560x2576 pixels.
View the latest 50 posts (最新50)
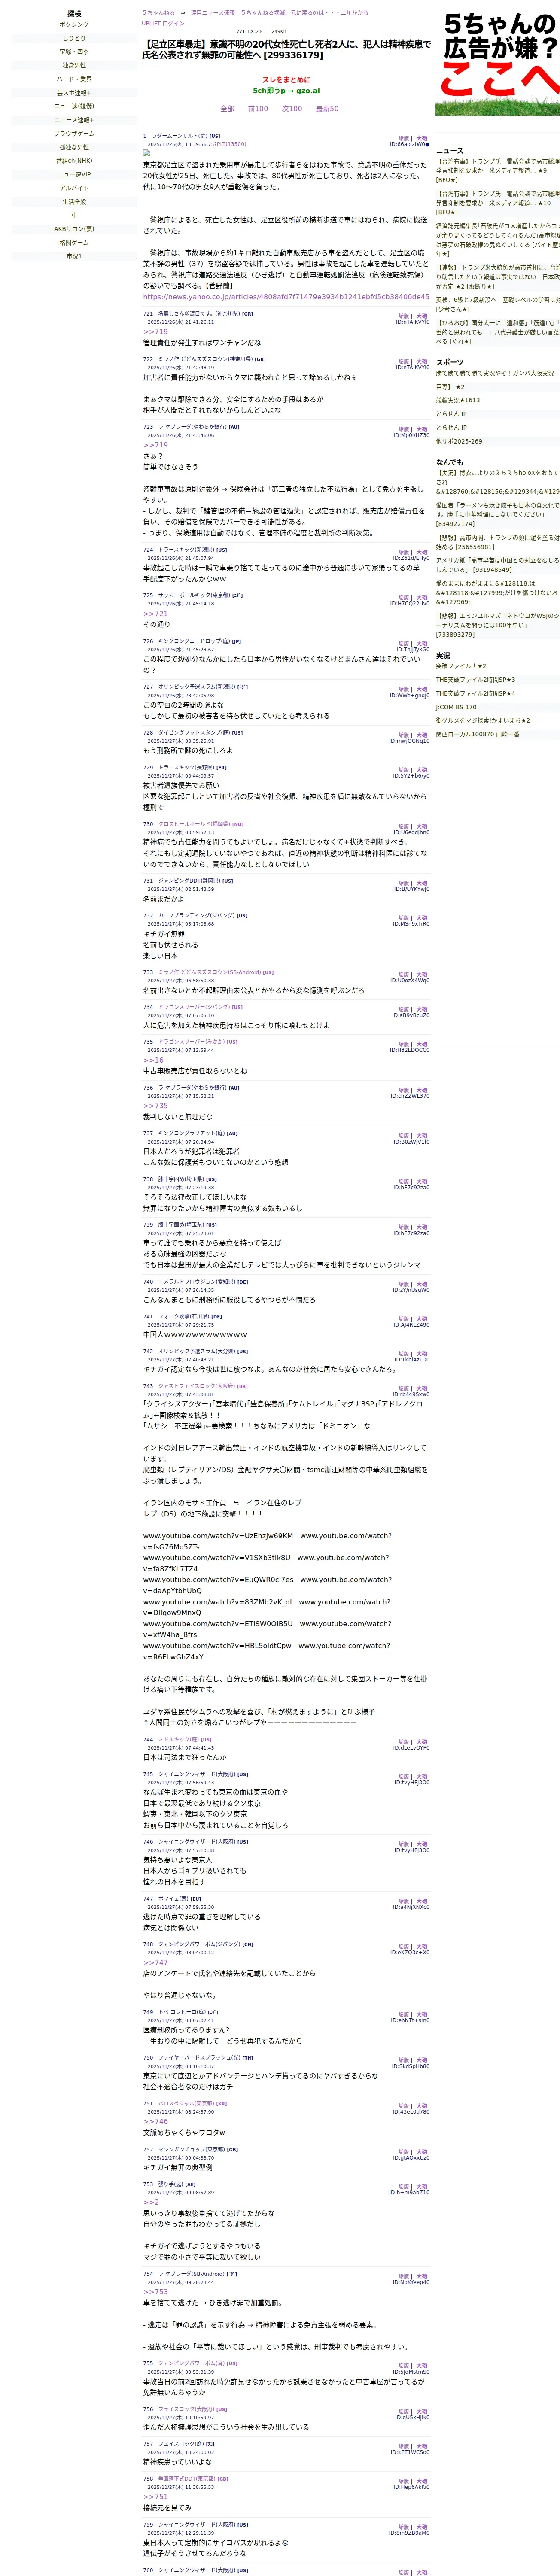pyautogui.click(x=327, y=109)
